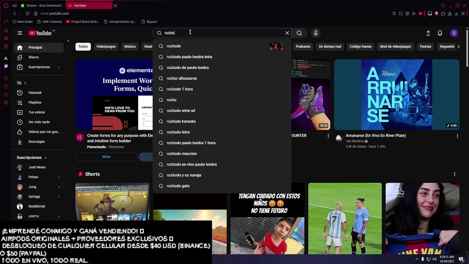Open the Twitch icon in the Opera sidebar

pyautogui.click(x=6, y=66)
